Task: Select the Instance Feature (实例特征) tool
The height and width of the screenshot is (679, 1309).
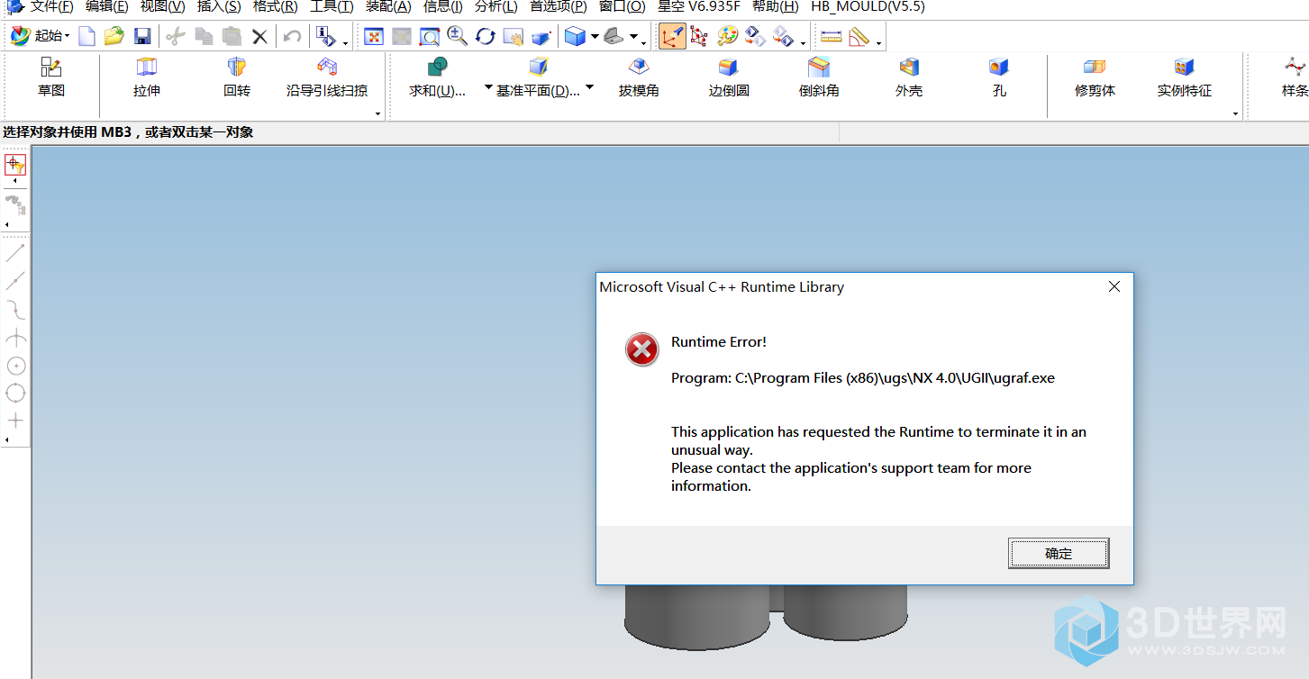Action: 1185,77
